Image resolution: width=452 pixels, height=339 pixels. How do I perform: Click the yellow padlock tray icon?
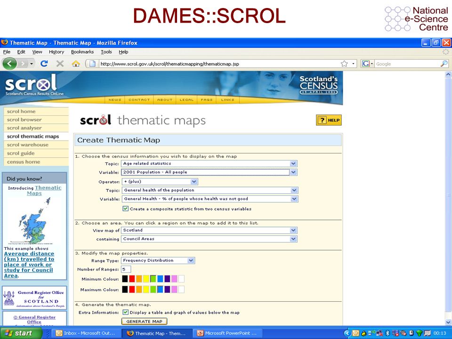pos(364,333)
